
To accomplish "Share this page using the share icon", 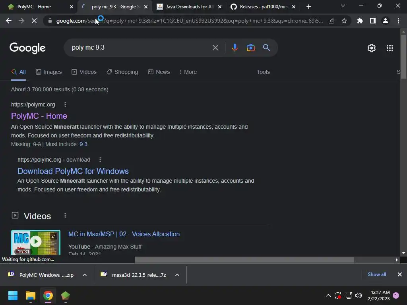I will pos(331,21).
